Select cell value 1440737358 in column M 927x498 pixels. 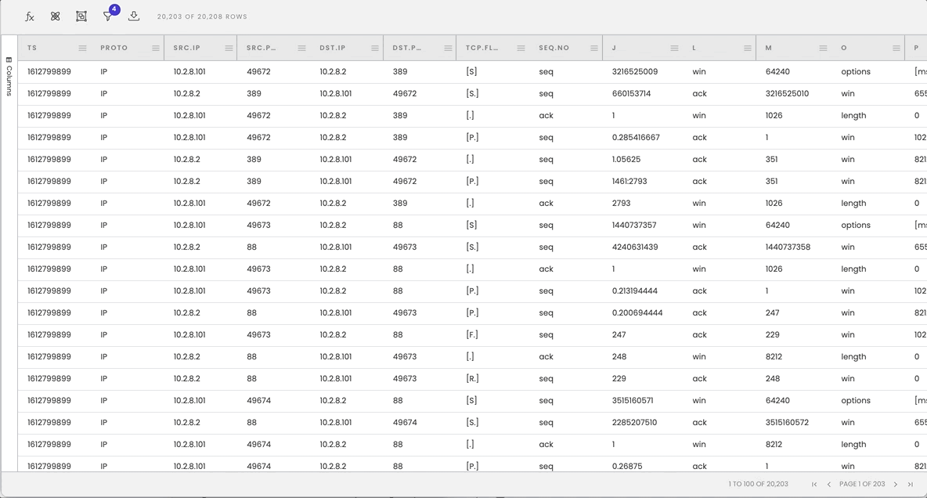point(788,247)
